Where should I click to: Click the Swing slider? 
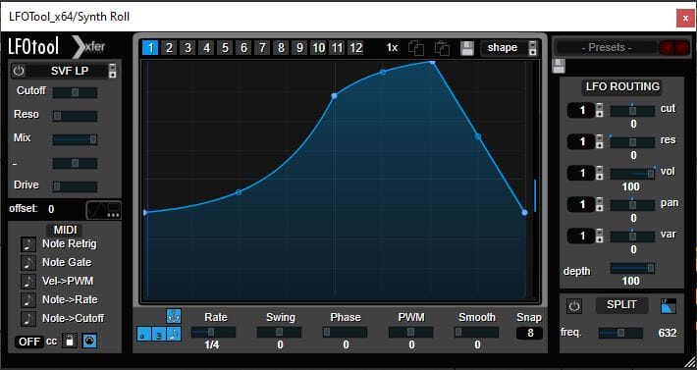tap(279, 332)
